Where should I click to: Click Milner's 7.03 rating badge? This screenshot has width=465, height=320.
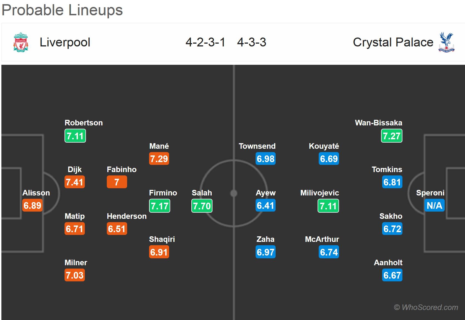click(75, 275)
